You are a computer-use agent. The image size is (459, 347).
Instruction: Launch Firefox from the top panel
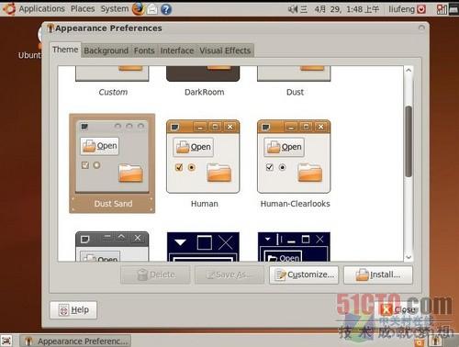(x=139, y=9)
